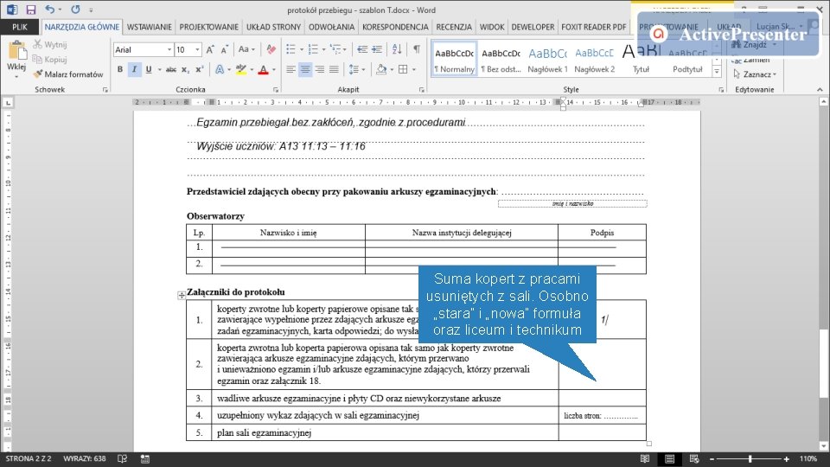The height and width of the screenshot is (467, 830).
Task: Create a bulleted list
Action: (290, 49)
